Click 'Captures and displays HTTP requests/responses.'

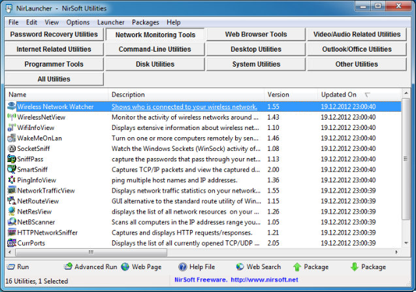[182, 233]
